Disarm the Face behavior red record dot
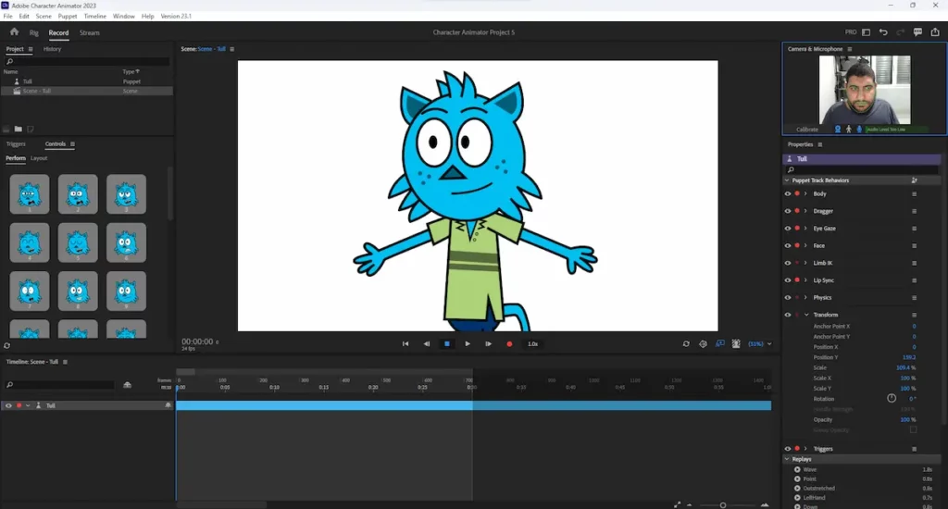This screenshot has width=948, height=509. pyautogui.click(x=797, y=245)
